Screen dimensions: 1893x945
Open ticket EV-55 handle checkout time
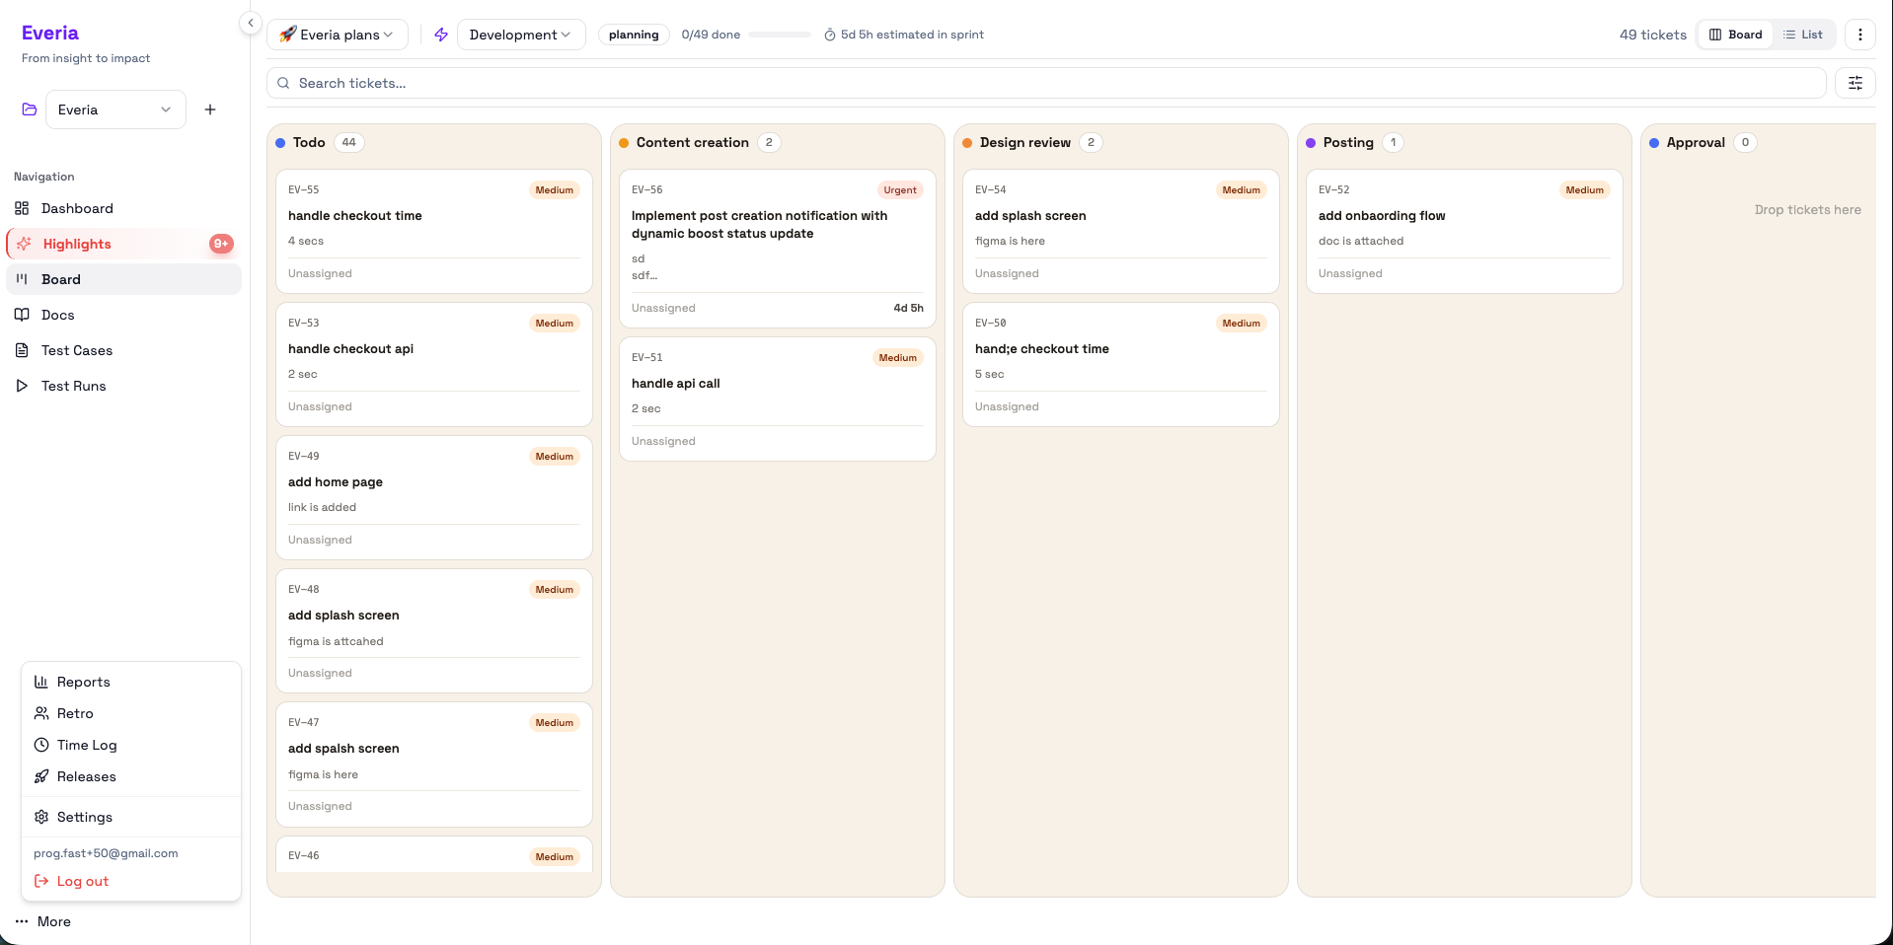click(434, 231)
